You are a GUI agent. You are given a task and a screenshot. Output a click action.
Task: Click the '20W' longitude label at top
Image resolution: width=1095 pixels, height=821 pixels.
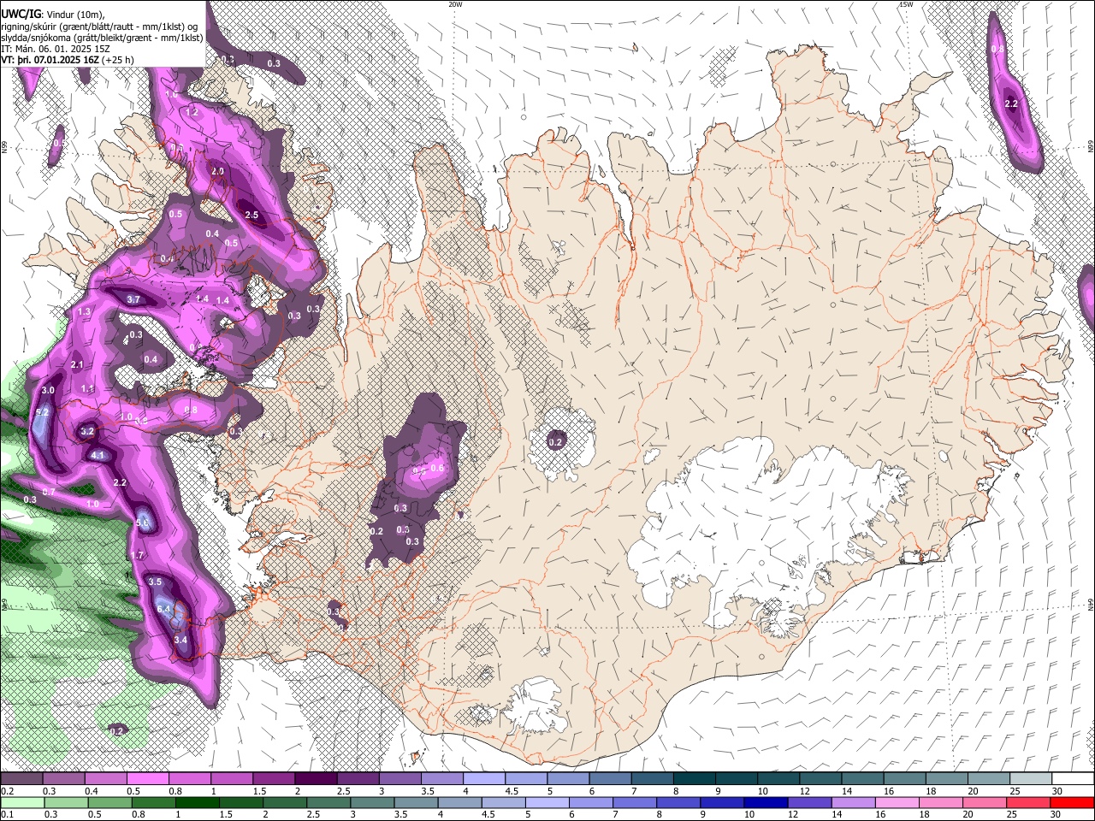click(x=455, y=4)
